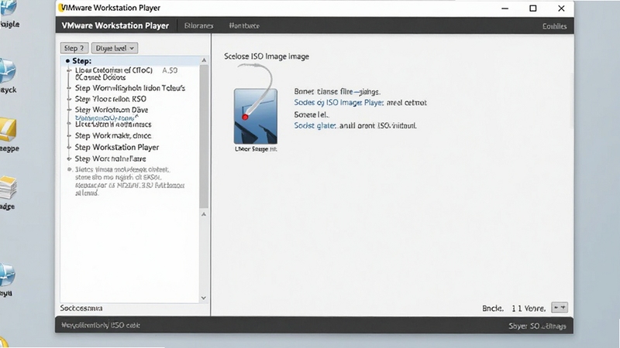Click the gray description paragraph in step list
This screenshot has width=620, height=348.
pos(129,181)
